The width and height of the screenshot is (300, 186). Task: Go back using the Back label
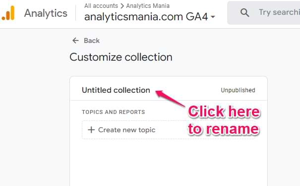coord(92,40)
